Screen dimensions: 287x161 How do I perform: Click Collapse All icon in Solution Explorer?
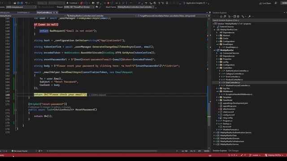tap(235, 17)
